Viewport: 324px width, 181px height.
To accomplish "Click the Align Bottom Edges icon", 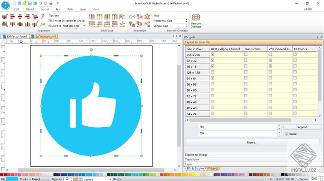I will click(28, 24).
